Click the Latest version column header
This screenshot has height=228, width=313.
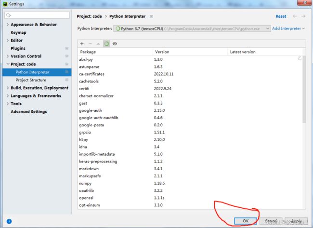265,52
